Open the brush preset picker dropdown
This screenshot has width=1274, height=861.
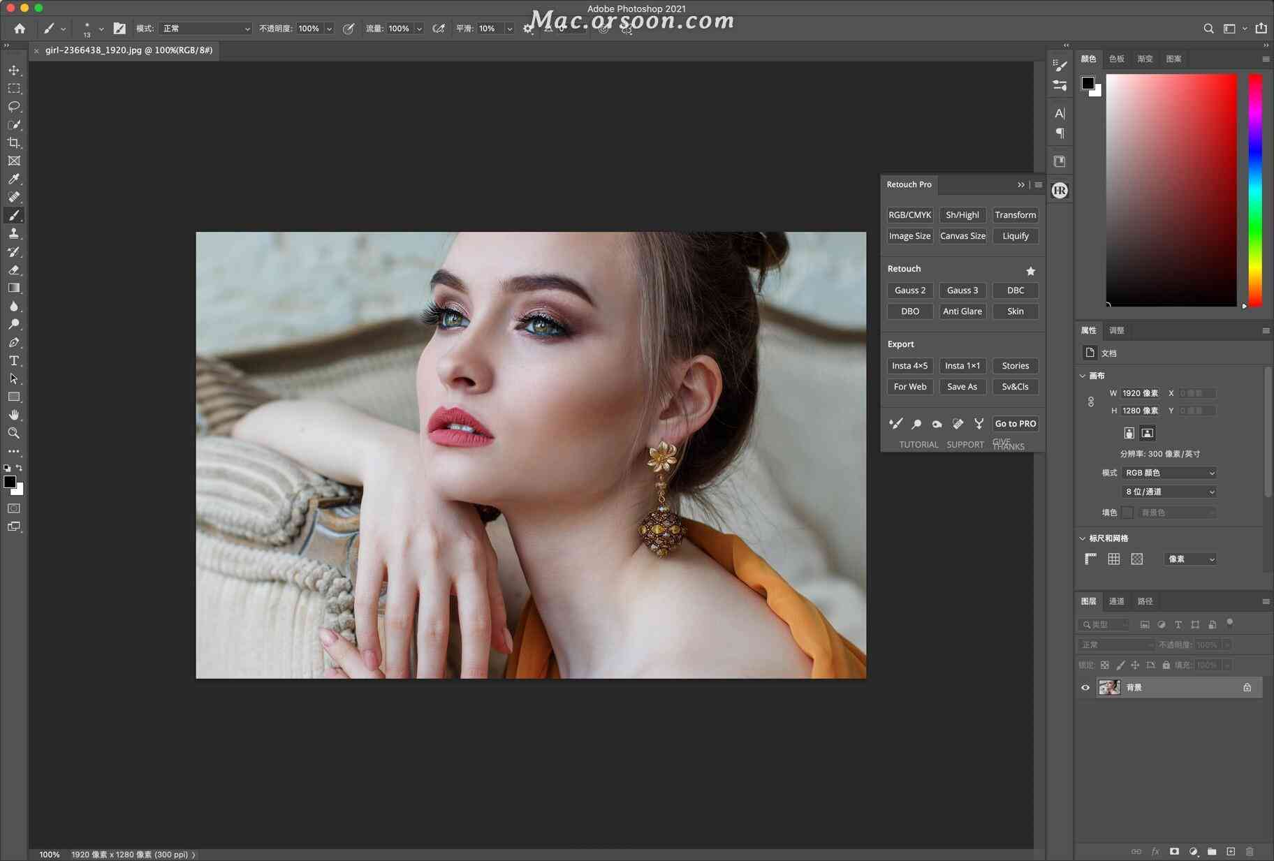pyautogui.click(x=101, y=29)
